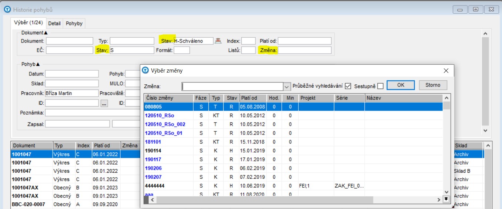Click the FEI;1 project cell
502x209 pixels.
316,186
